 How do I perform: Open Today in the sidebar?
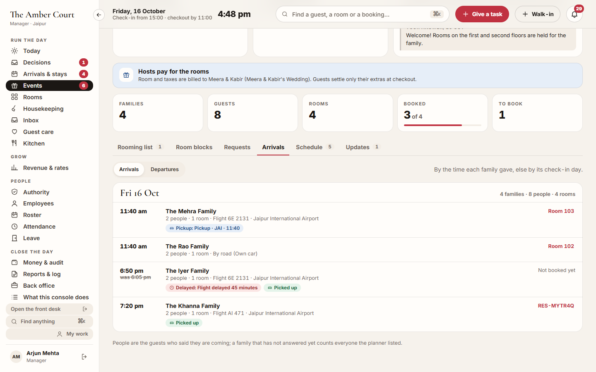pyautogui.click(x=49, y=51)
